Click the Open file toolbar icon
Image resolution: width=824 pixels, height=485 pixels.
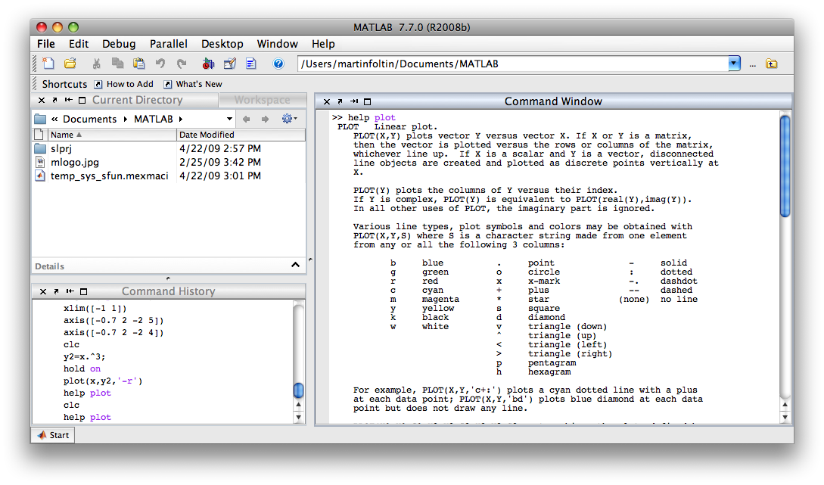click(70, 64)
